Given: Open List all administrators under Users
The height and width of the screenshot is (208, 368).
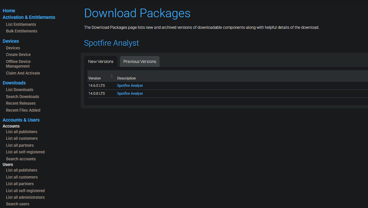Looking at the screenshot, I should click(25, 197).
